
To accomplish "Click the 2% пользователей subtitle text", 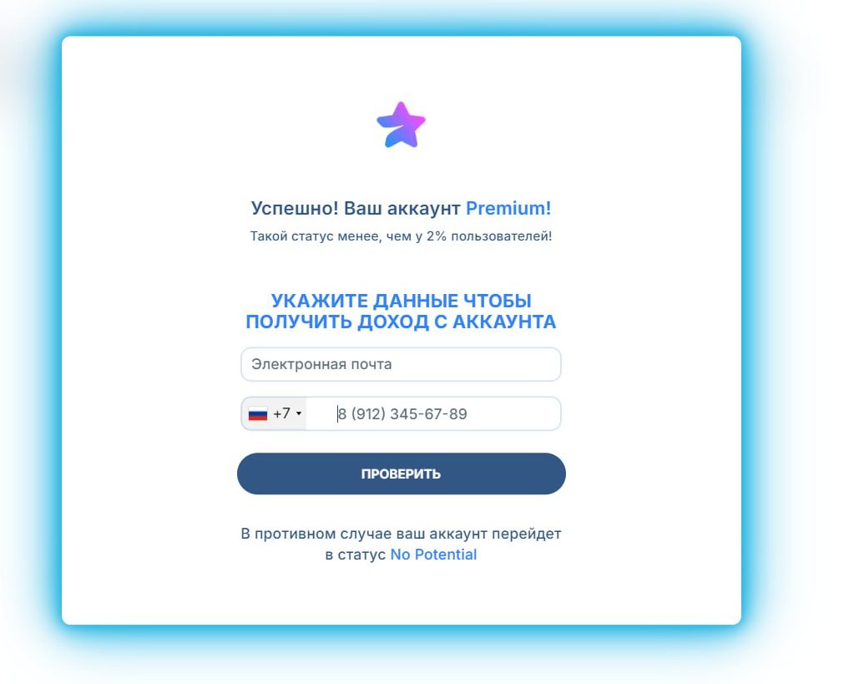I will (x=488, y=236).
